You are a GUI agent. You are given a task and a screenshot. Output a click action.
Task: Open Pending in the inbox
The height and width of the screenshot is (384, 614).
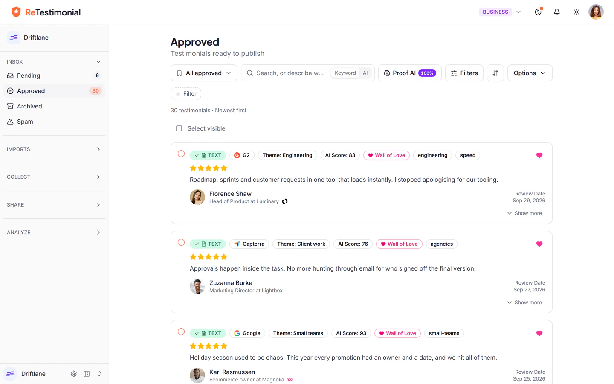point(54,76)
